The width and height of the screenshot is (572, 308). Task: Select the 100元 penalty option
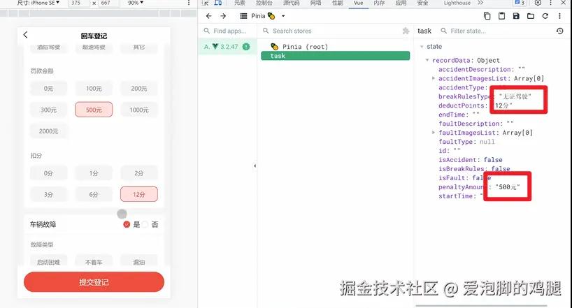(94, 89)
